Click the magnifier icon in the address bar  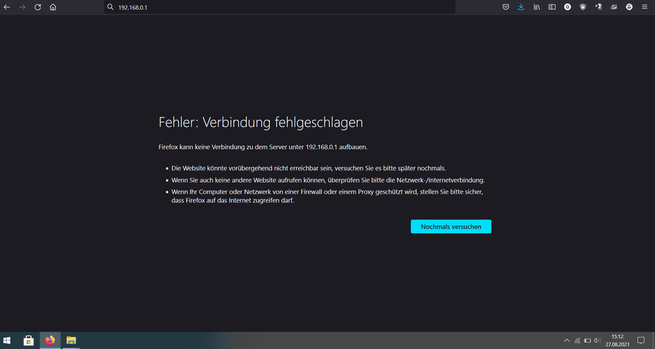pos(110,7)
